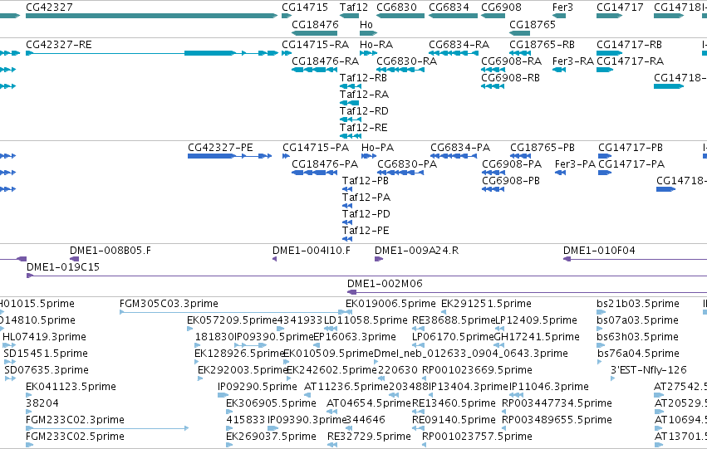Click transcript Ho-RA

(x=376, y=45)
